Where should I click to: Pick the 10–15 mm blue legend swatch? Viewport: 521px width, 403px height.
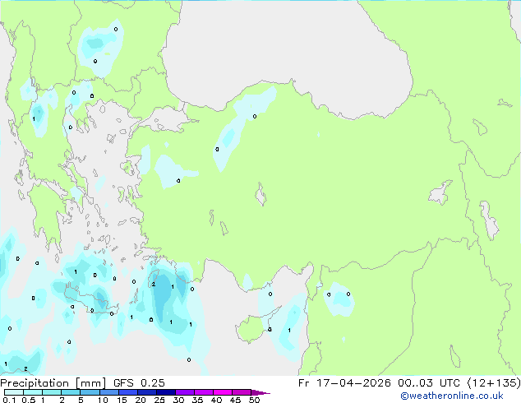click(x=109, y=392)
